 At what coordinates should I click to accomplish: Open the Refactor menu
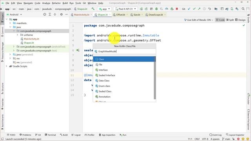(x=56, y=3)
